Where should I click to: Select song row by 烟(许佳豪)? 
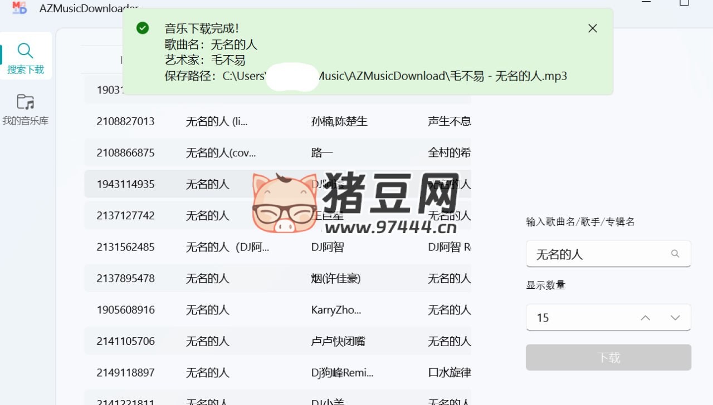(x=277, y=278)
